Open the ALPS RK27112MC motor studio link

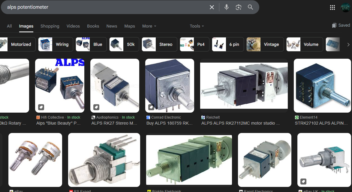[x=241, y=123]
